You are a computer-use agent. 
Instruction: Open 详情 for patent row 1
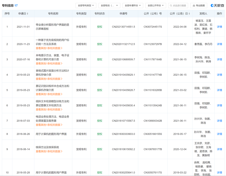pyautogui.click(x=219, y=27)
